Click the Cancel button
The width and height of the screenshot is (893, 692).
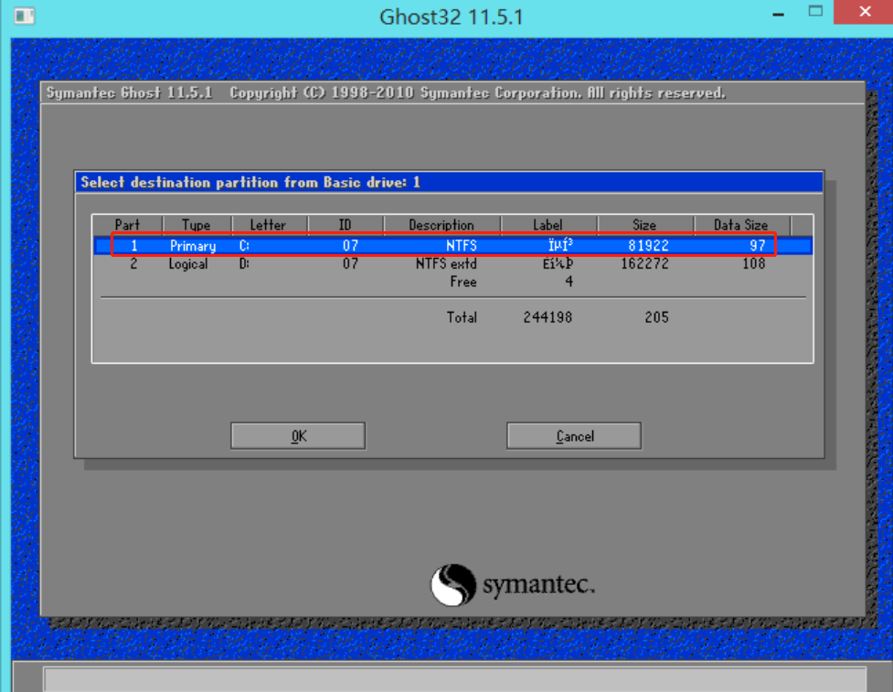click(574, 436)
